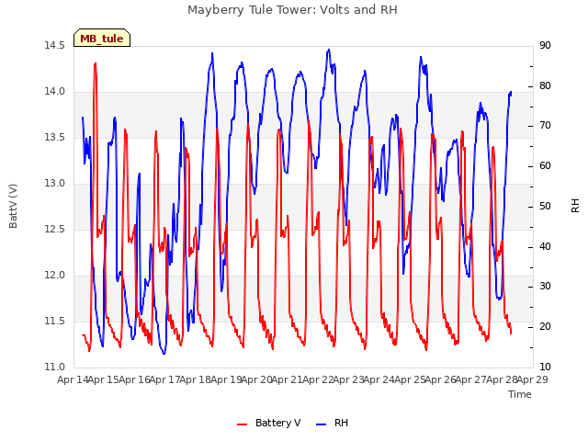
Task: Click the Apr 24 date label
Action: tap(379, 379)
